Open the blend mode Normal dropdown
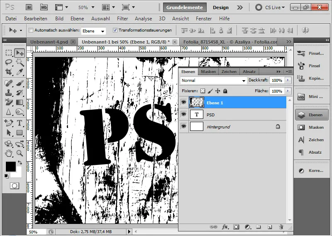Image resolution: width=332 pixels, height=236 pixels. 213,80
